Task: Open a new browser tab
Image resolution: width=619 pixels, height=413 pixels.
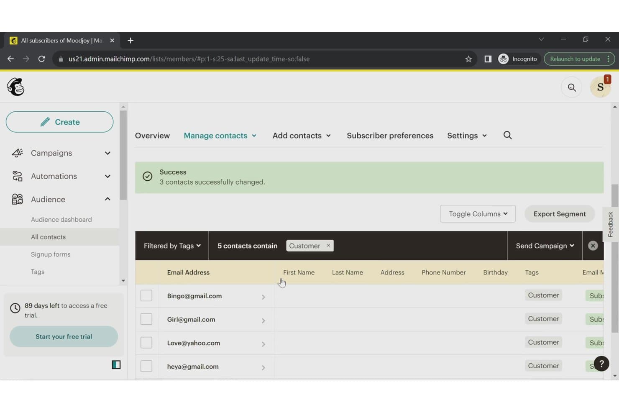Action: pos(130,41)
